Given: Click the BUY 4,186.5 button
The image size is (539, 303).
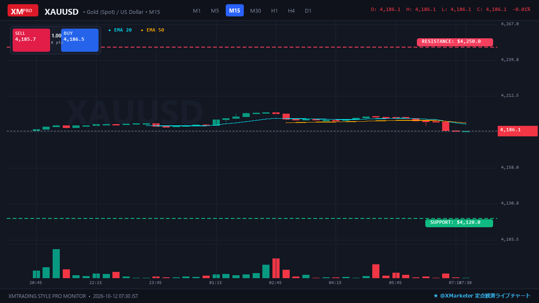Looking at the screenshot, I should click(x=80, y=40).
